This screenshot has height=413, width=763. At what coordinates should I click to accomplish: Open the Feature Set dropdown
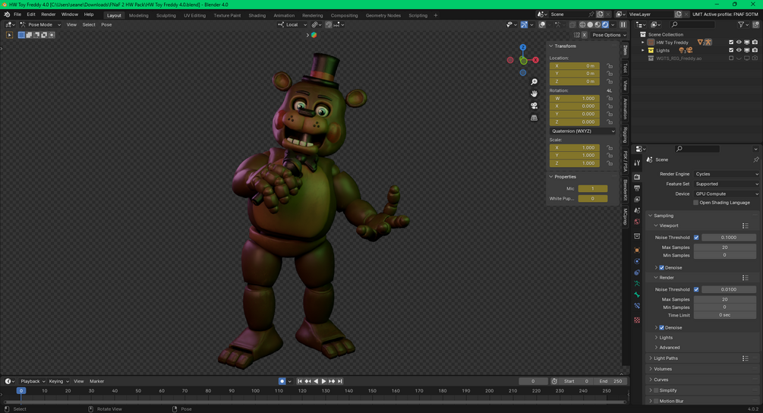point(727,184)
